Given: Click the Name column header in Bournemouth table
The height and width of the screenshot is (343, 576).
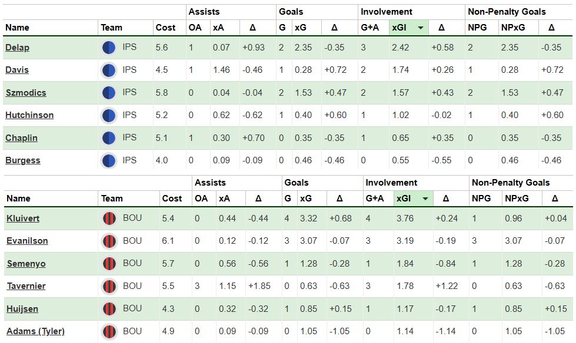Looking at the screenshot, I should pos(18,199).
